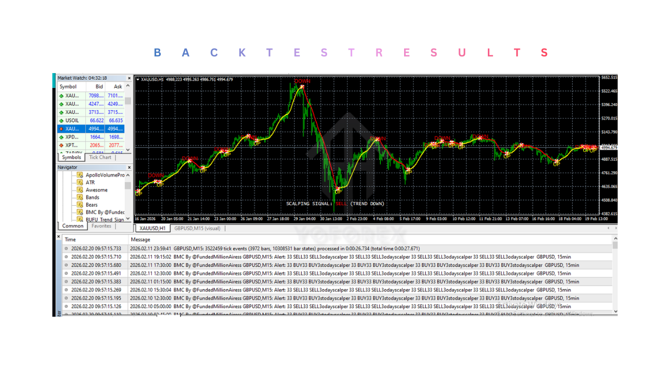Click the USOIL up-arrow price icon
The width and height of the screenshot is (670, 376).
pos(62,120)
